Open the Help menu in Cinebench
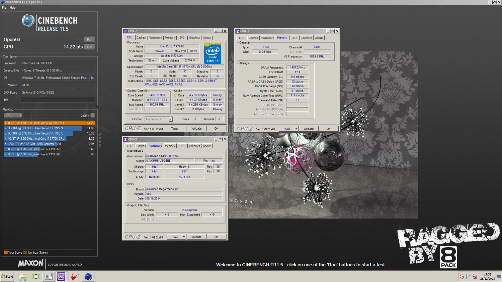The height and width of the screenshot is (282, 502). pos(13,8)
